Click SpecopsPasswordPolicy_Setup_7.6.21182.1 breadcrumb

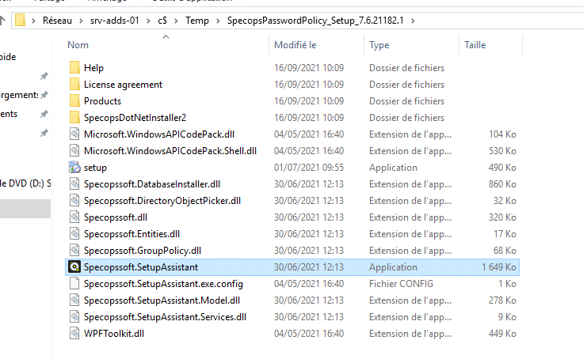(315, 21)
